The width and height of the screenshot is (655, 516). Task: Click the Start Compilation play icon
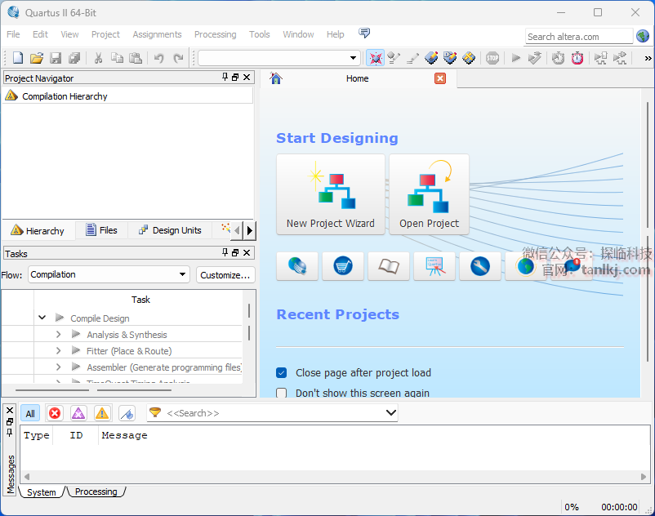(515, 58)
